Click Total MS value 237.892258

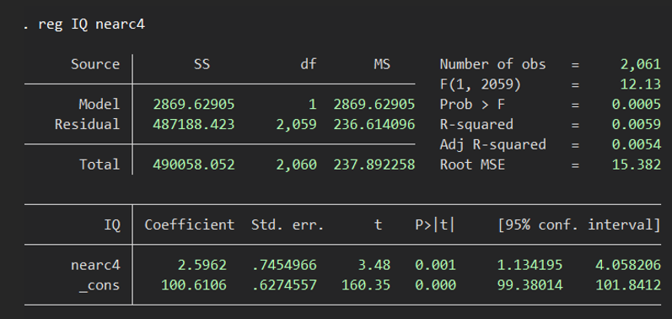[x=374, y=165]
